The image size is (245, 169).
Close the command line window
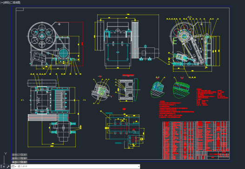click(4, 167)
